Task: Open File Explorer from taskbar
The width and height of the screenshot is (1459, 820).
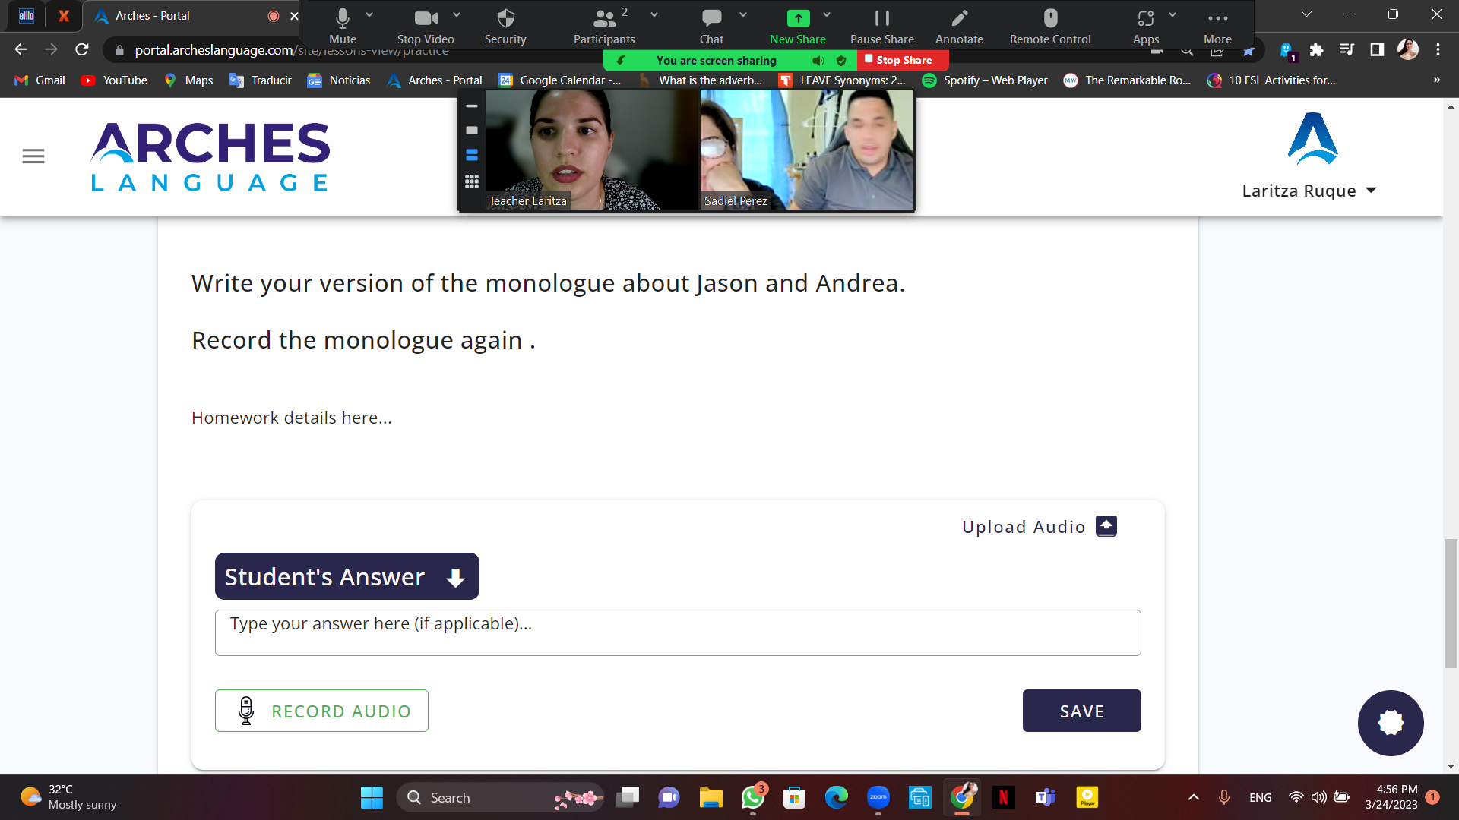Action: (711, 797)
